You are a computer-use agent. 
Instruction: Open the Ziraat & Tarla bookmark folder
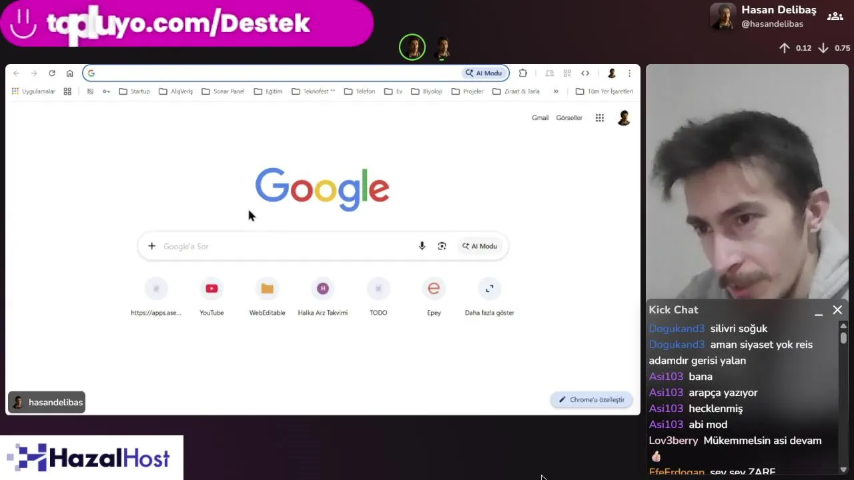[516, 91]
